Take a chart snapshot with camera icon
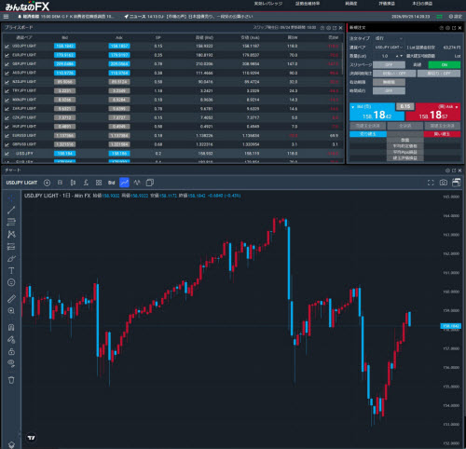 (x=444, y=183)
